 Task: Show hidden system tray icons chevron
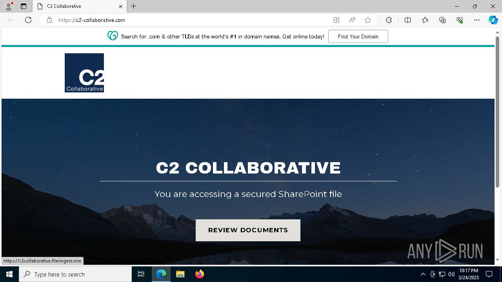pos(423,274)
